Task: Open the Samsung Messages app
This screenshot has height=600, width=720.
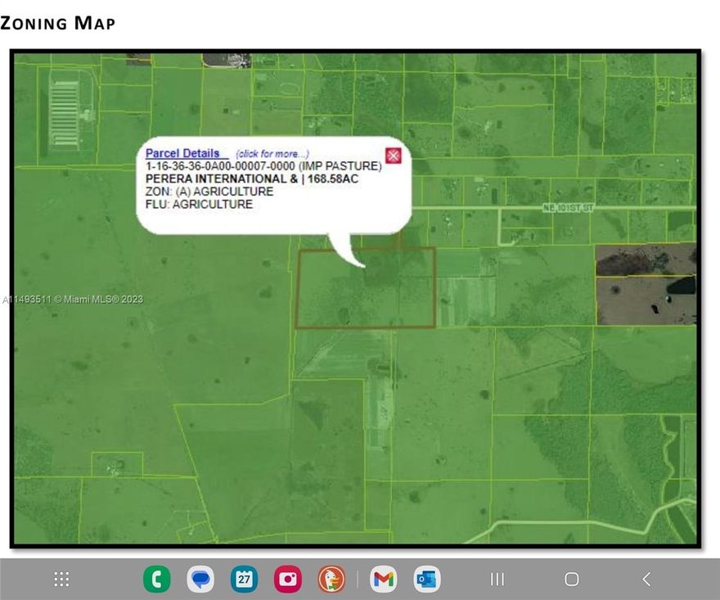Action: click(x=201, y=579)
